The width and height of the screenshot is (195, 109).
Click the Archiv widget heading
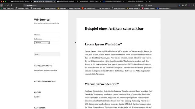pos(37,92)
